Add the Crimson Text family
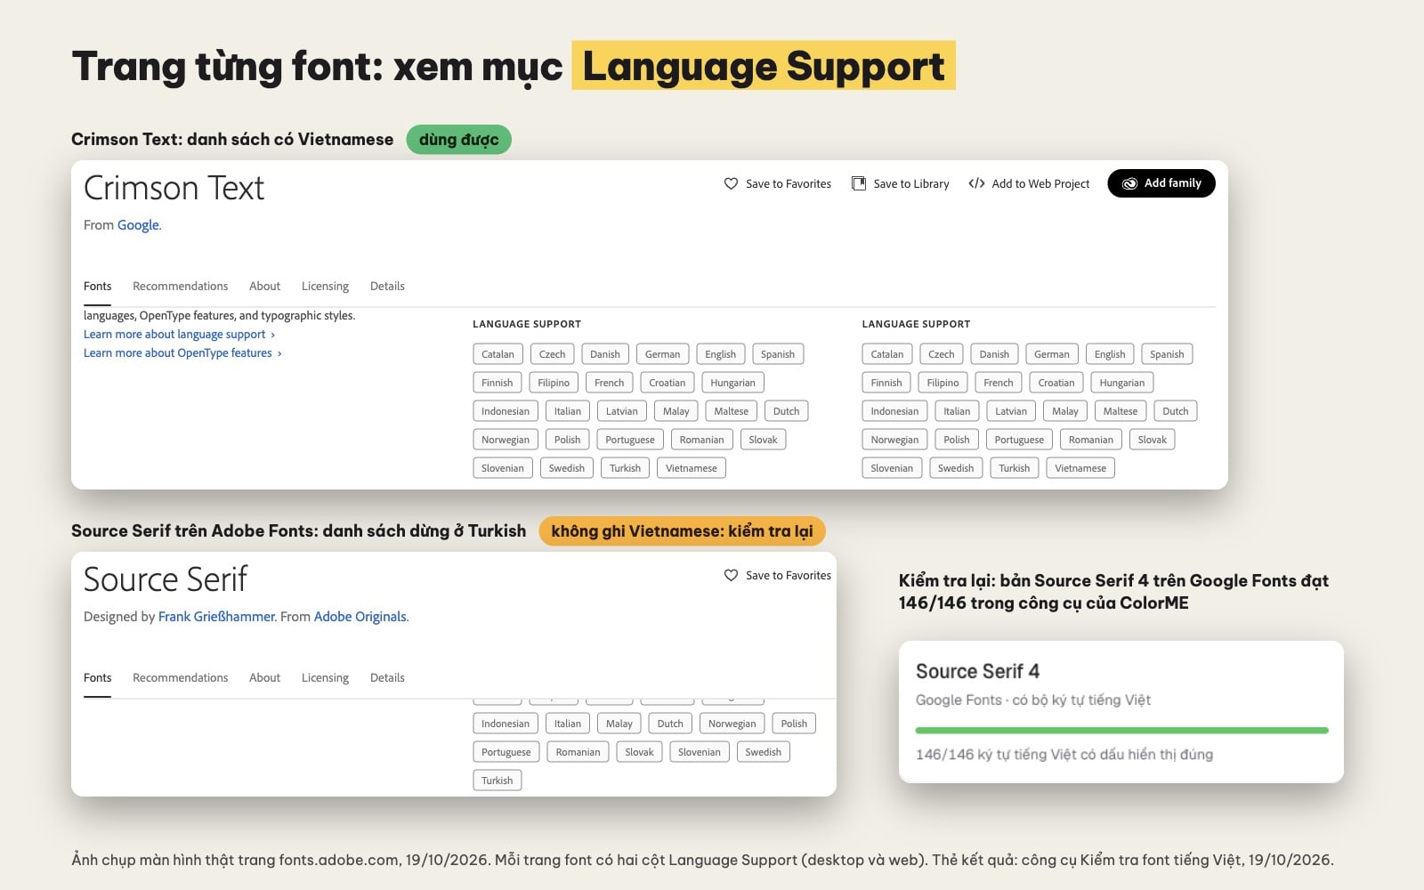The image size is (1424, 890). tap(1161, 183)
